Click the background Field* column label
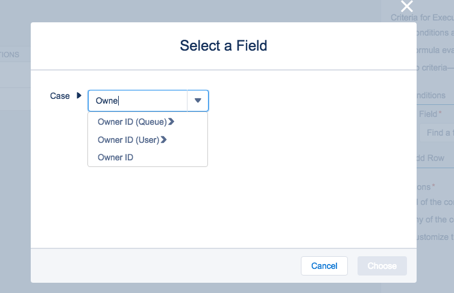 pos(430,114)
